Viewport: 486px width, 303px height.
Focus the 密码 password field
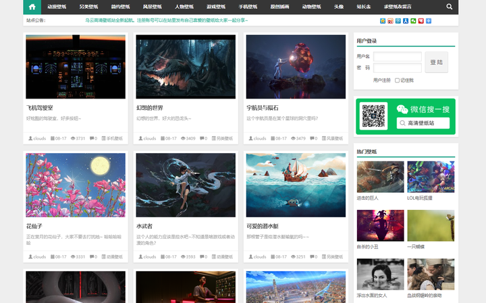[398, 67]
